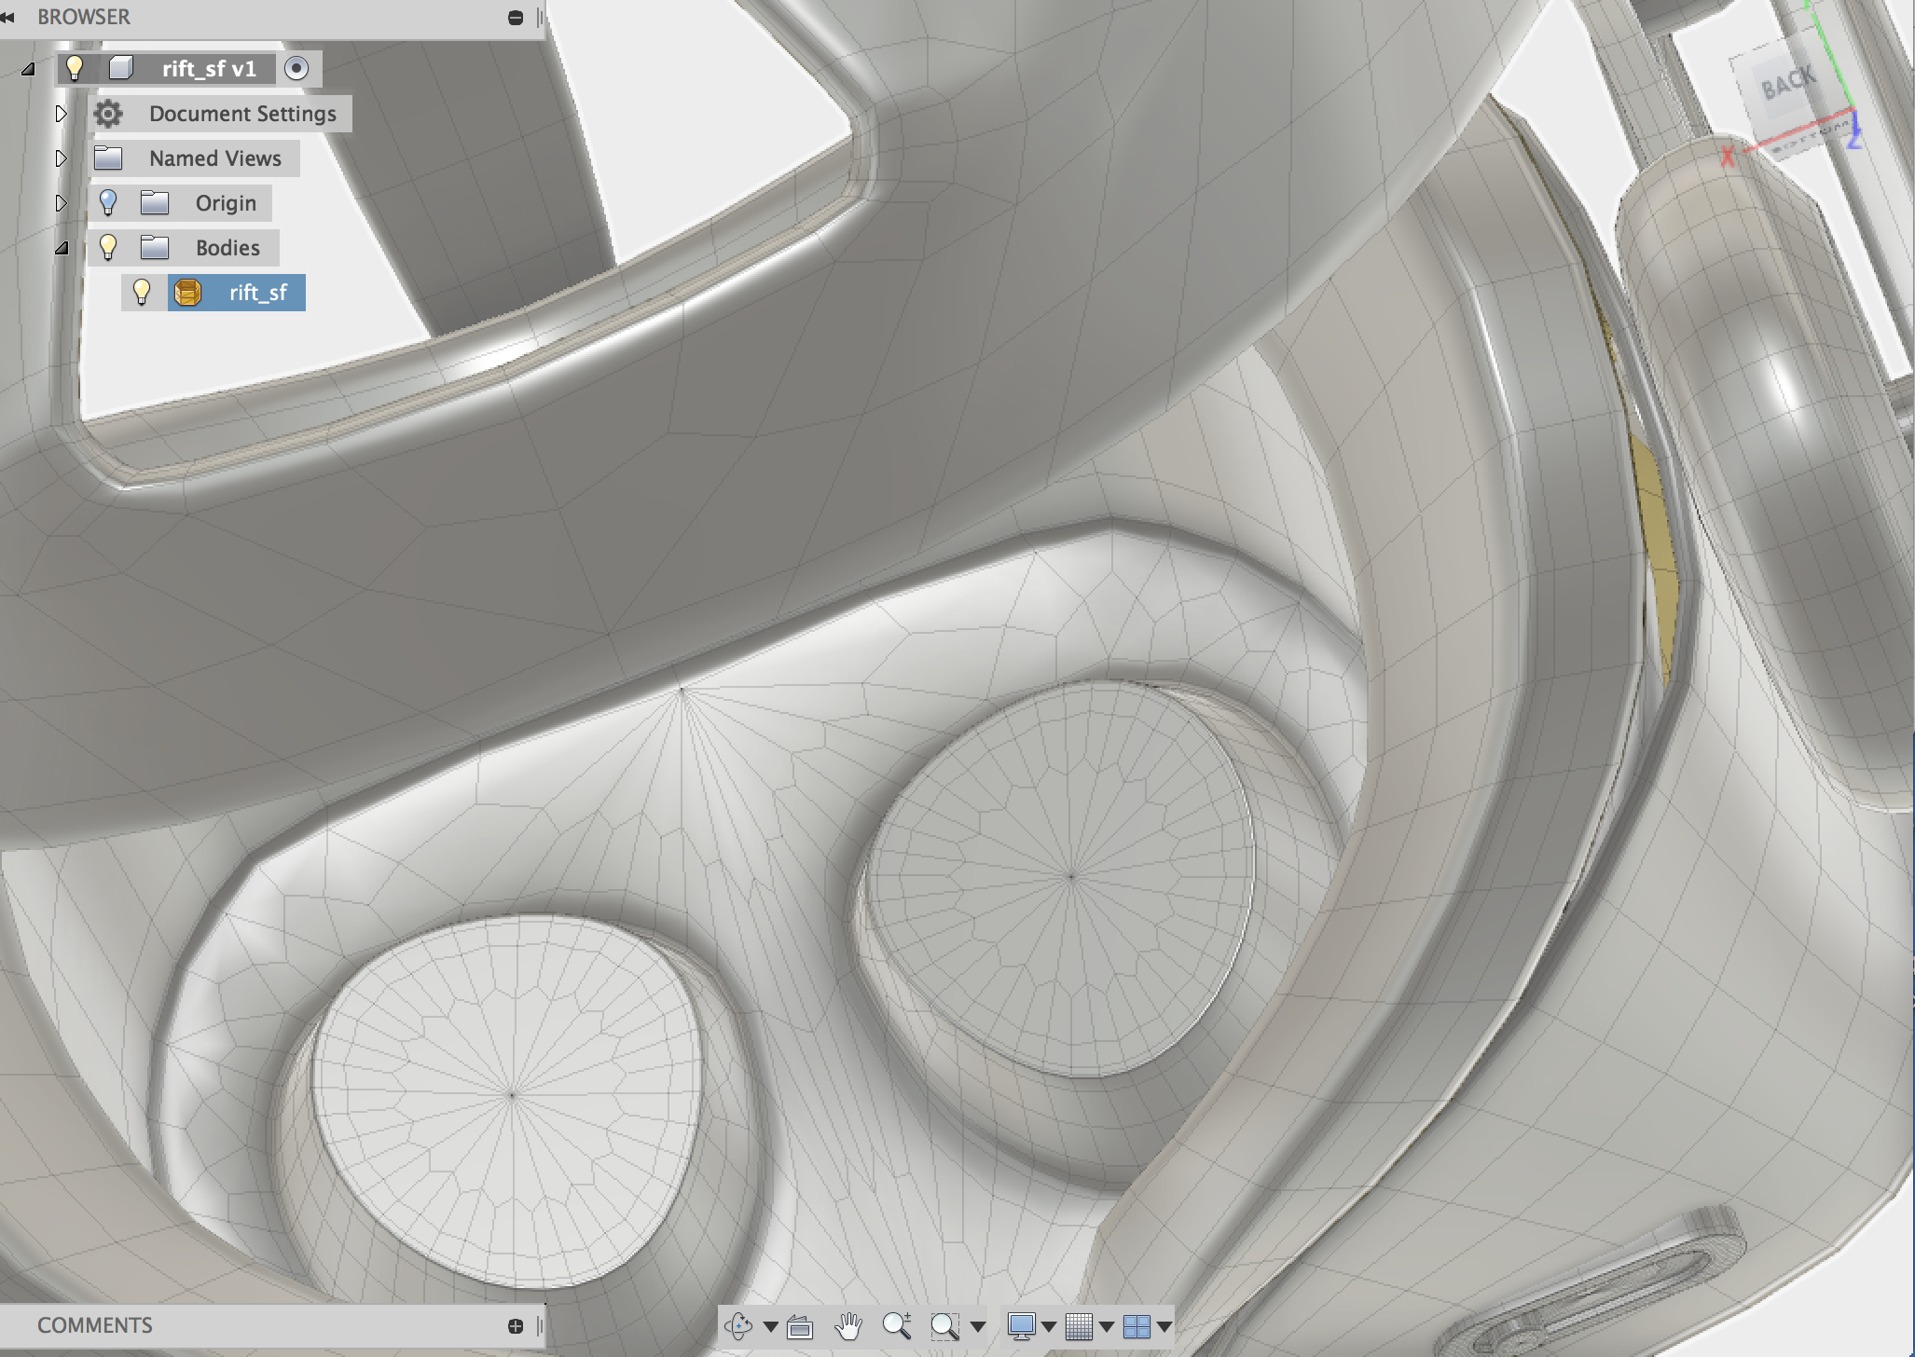
Task: Select the Zoom tool
Action: (x=898, y=1323)
